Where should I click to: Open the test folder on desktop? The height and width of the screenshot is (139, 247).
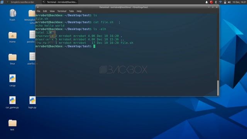[x=12, y=123]
